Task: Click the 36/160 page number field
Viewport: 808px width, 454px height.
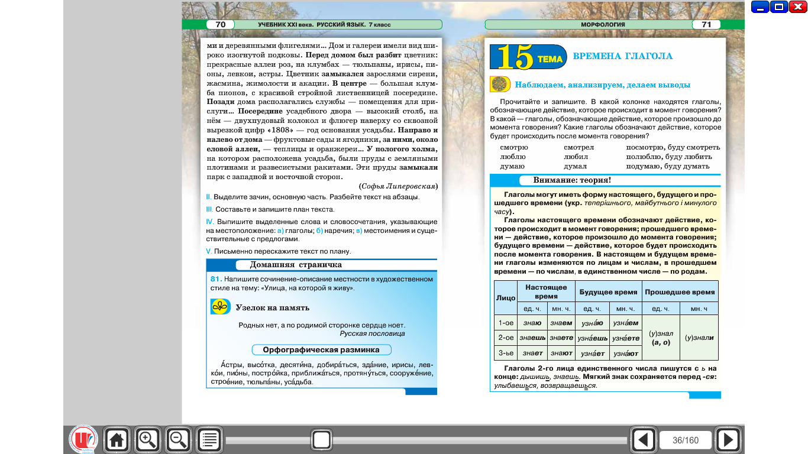Action: (x=686, y=440)
